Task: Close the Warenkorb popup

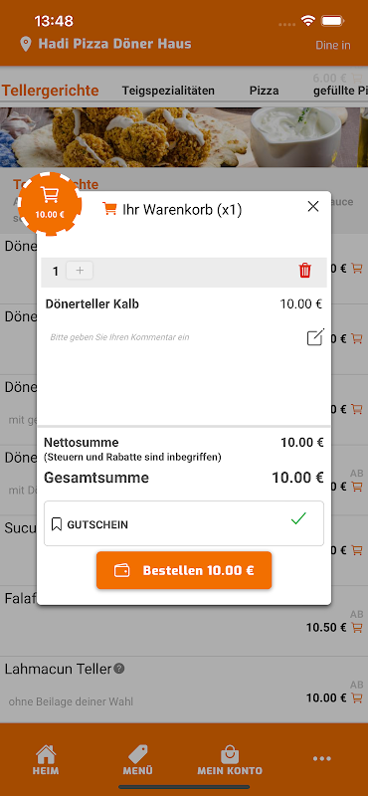Action: pyautogui.click(x=313, y=206)
